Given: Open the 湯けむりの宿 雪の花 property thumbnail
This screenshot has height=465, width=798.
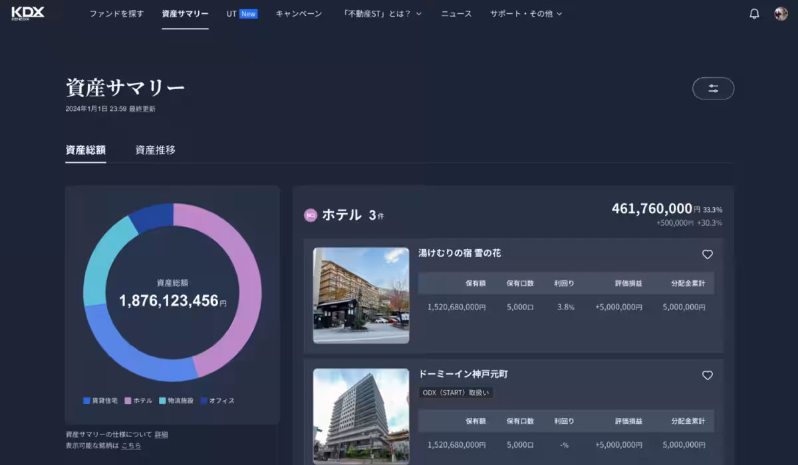Looking at the screenshot, I should coord(361,296).
